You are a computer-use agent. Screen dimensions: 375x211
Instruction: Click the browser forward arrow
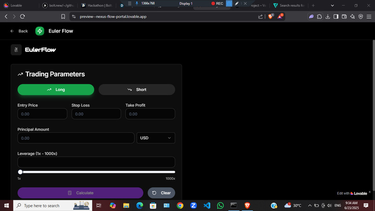(x=14, y=16)
